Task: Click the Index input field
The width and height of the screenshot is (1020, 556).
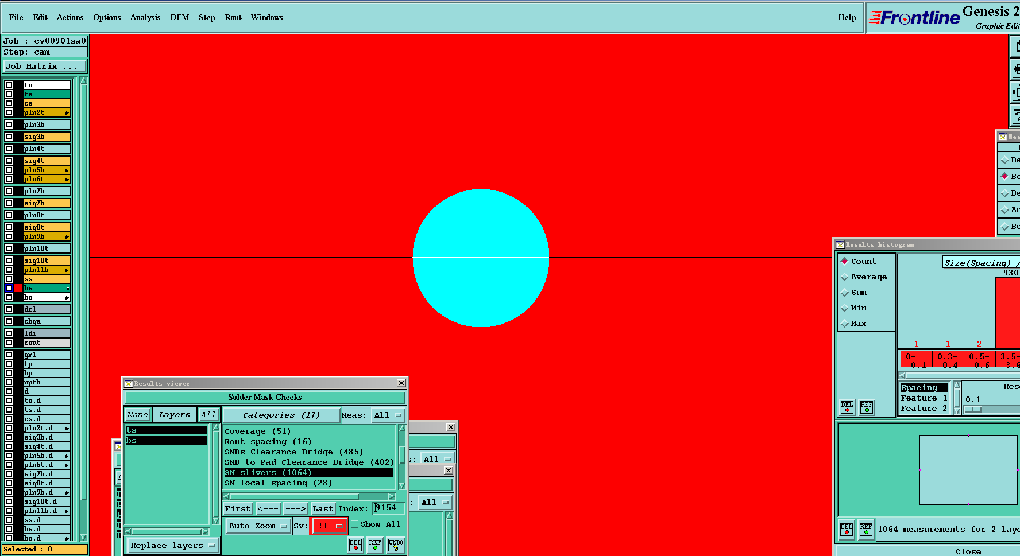Action: pyautogui.click(x=388, y=508)
